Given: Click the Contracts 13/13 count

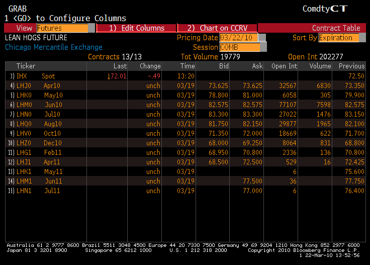Looking at the screenshot, I should [x=132, y=57].
